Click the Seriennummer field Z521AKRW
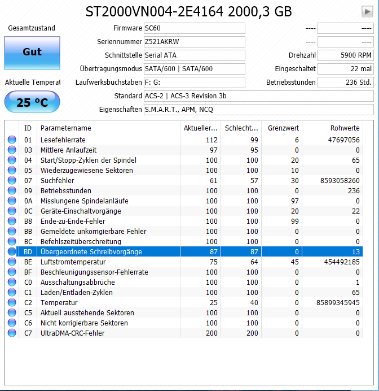This screenshot has height=391, width=379. point(195,42)
